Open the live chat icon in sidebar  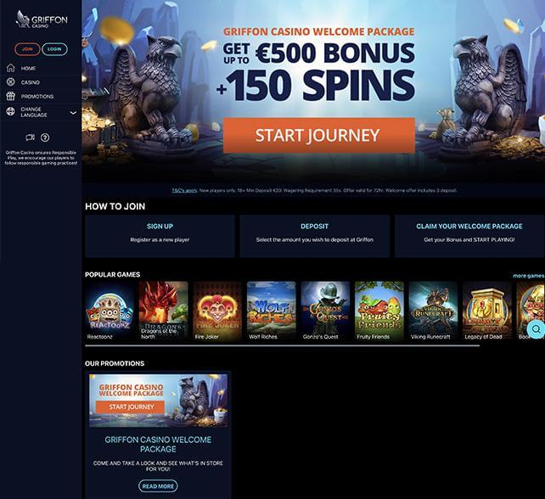click(x=31, y=137)
